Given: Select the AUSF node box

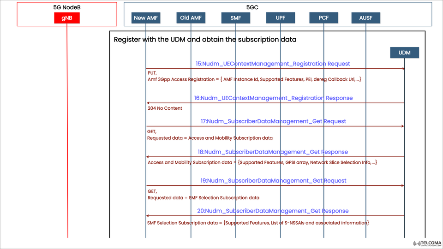Looking at the screenshot, I should click(x=366, y=18).
